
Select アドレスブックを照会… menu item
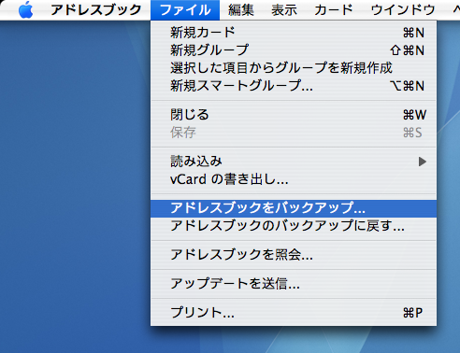coord(294,255)
